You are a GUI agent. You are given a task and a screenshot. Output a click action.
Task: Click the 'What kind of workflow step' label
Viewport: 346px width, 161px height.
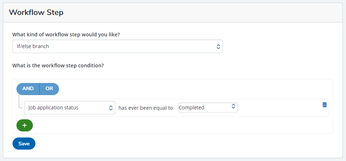pyautogui.click(x=66, y=35)
